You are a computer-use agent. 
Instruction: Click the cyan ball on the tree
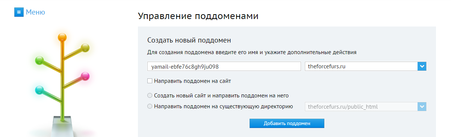pos(39,90)
